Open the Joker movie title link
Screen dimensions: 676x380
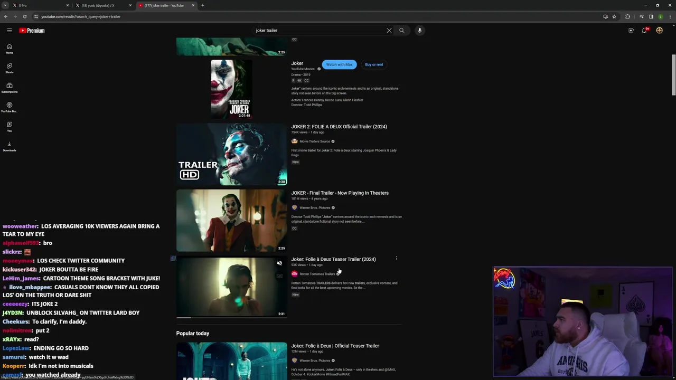pos(297,63)
